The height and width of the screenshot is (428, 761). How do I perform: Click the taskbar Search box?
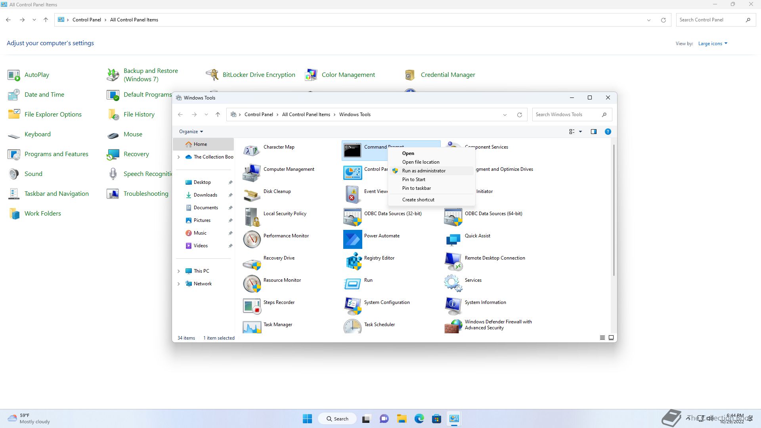tap(337, 418)
